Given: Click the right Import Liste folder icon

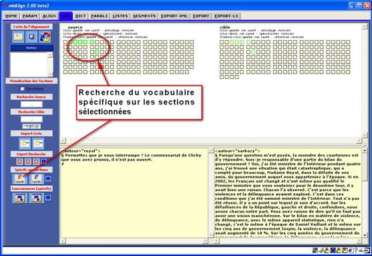Looking at the screenshot, I should pyautogui.click(x=38, y=143).
